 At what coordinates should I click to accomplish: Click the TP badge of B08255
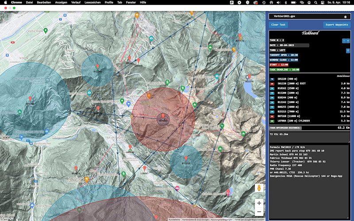click(x=272, y=107)
